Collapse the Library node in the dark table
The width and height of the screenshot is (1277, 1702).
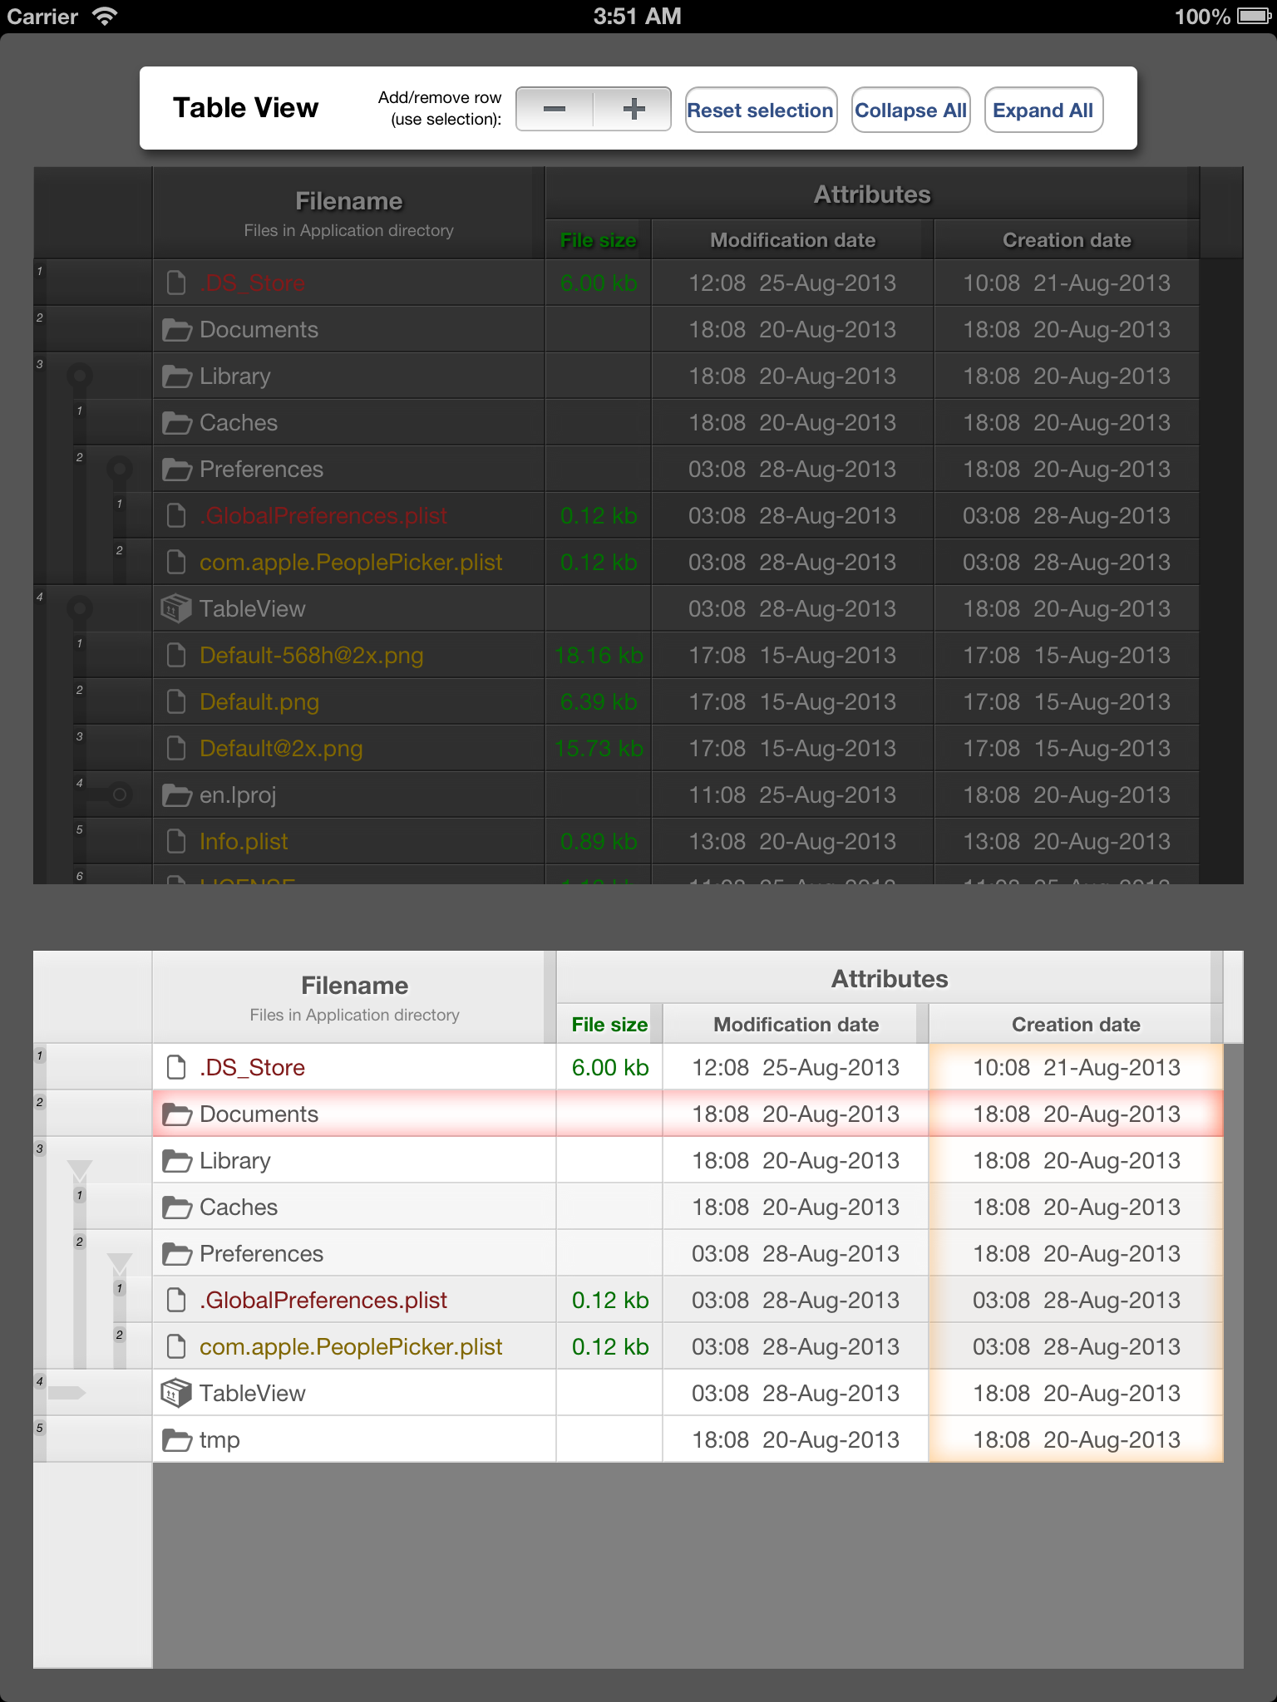80,376
